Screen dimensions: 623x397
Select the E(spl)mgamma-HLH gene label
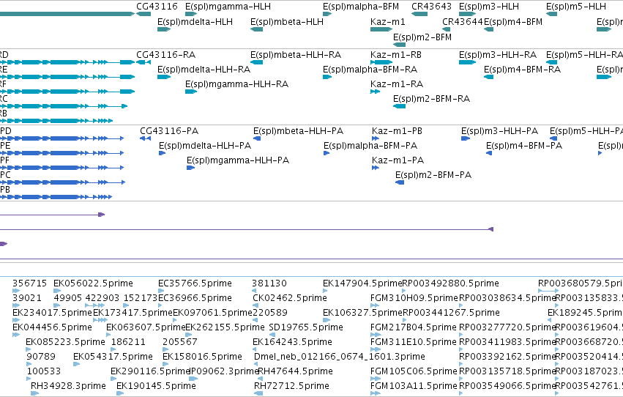(228, 7)
